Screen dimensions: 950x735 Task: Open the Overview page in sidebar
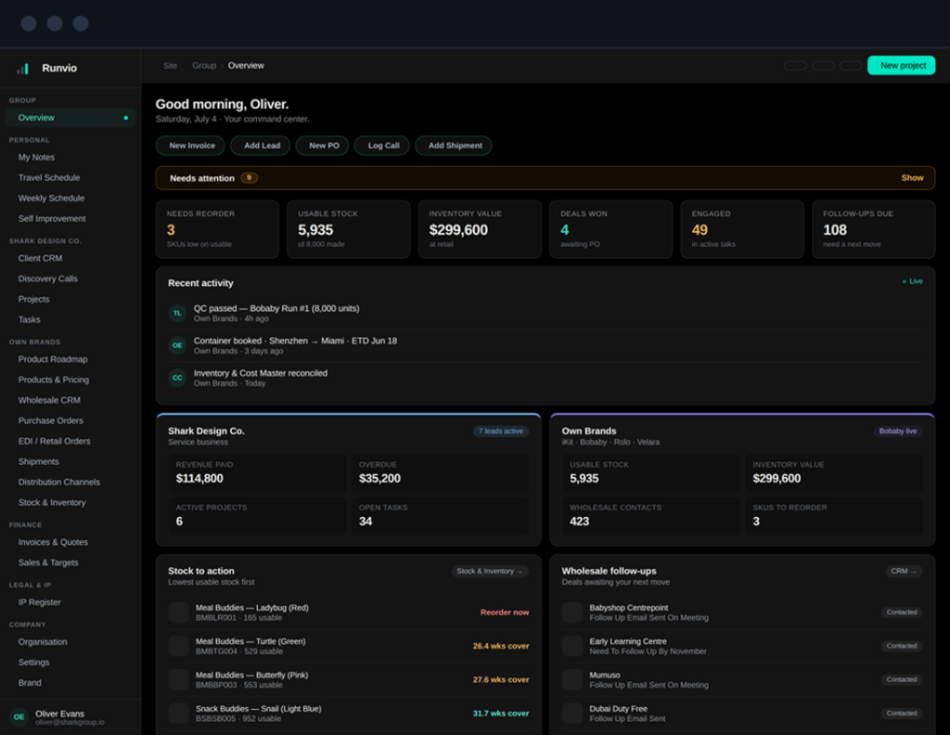pyautogui.click(x=71, y=118)
